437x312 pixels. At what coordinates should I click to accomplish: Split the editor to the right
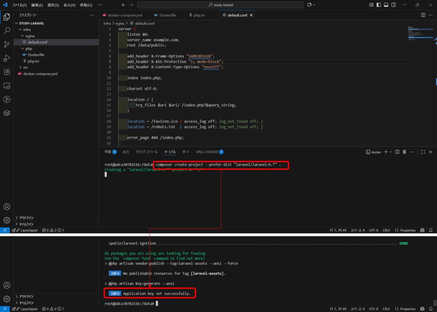[x=423, y=15]
